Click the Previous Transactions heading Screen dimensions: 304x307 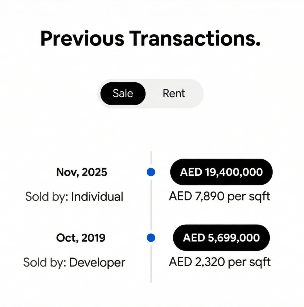(x=151, y=39)
